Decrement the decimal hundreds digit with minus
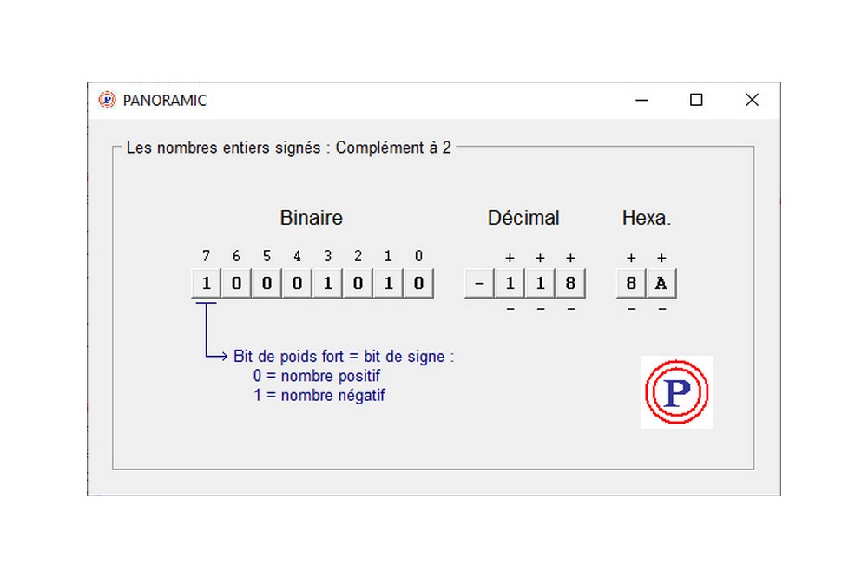 click(510, 309)
